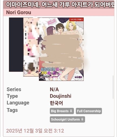Click the Series field label
The width and height of the screenshot is (117, 137).
pos(14,89)
